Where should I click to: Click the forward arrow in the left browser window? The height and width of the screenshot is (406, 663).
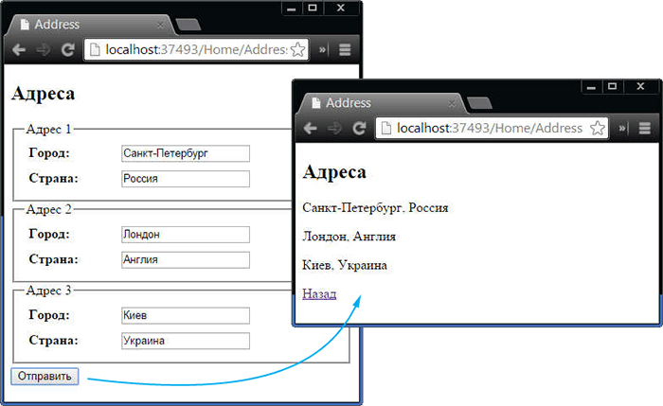pyautogui.click(x=44, y=50)
